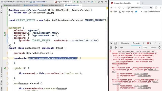Open the top JavaScript context dropdown
The width and height of the screenshot is (162, 91).
click(130, 48)
